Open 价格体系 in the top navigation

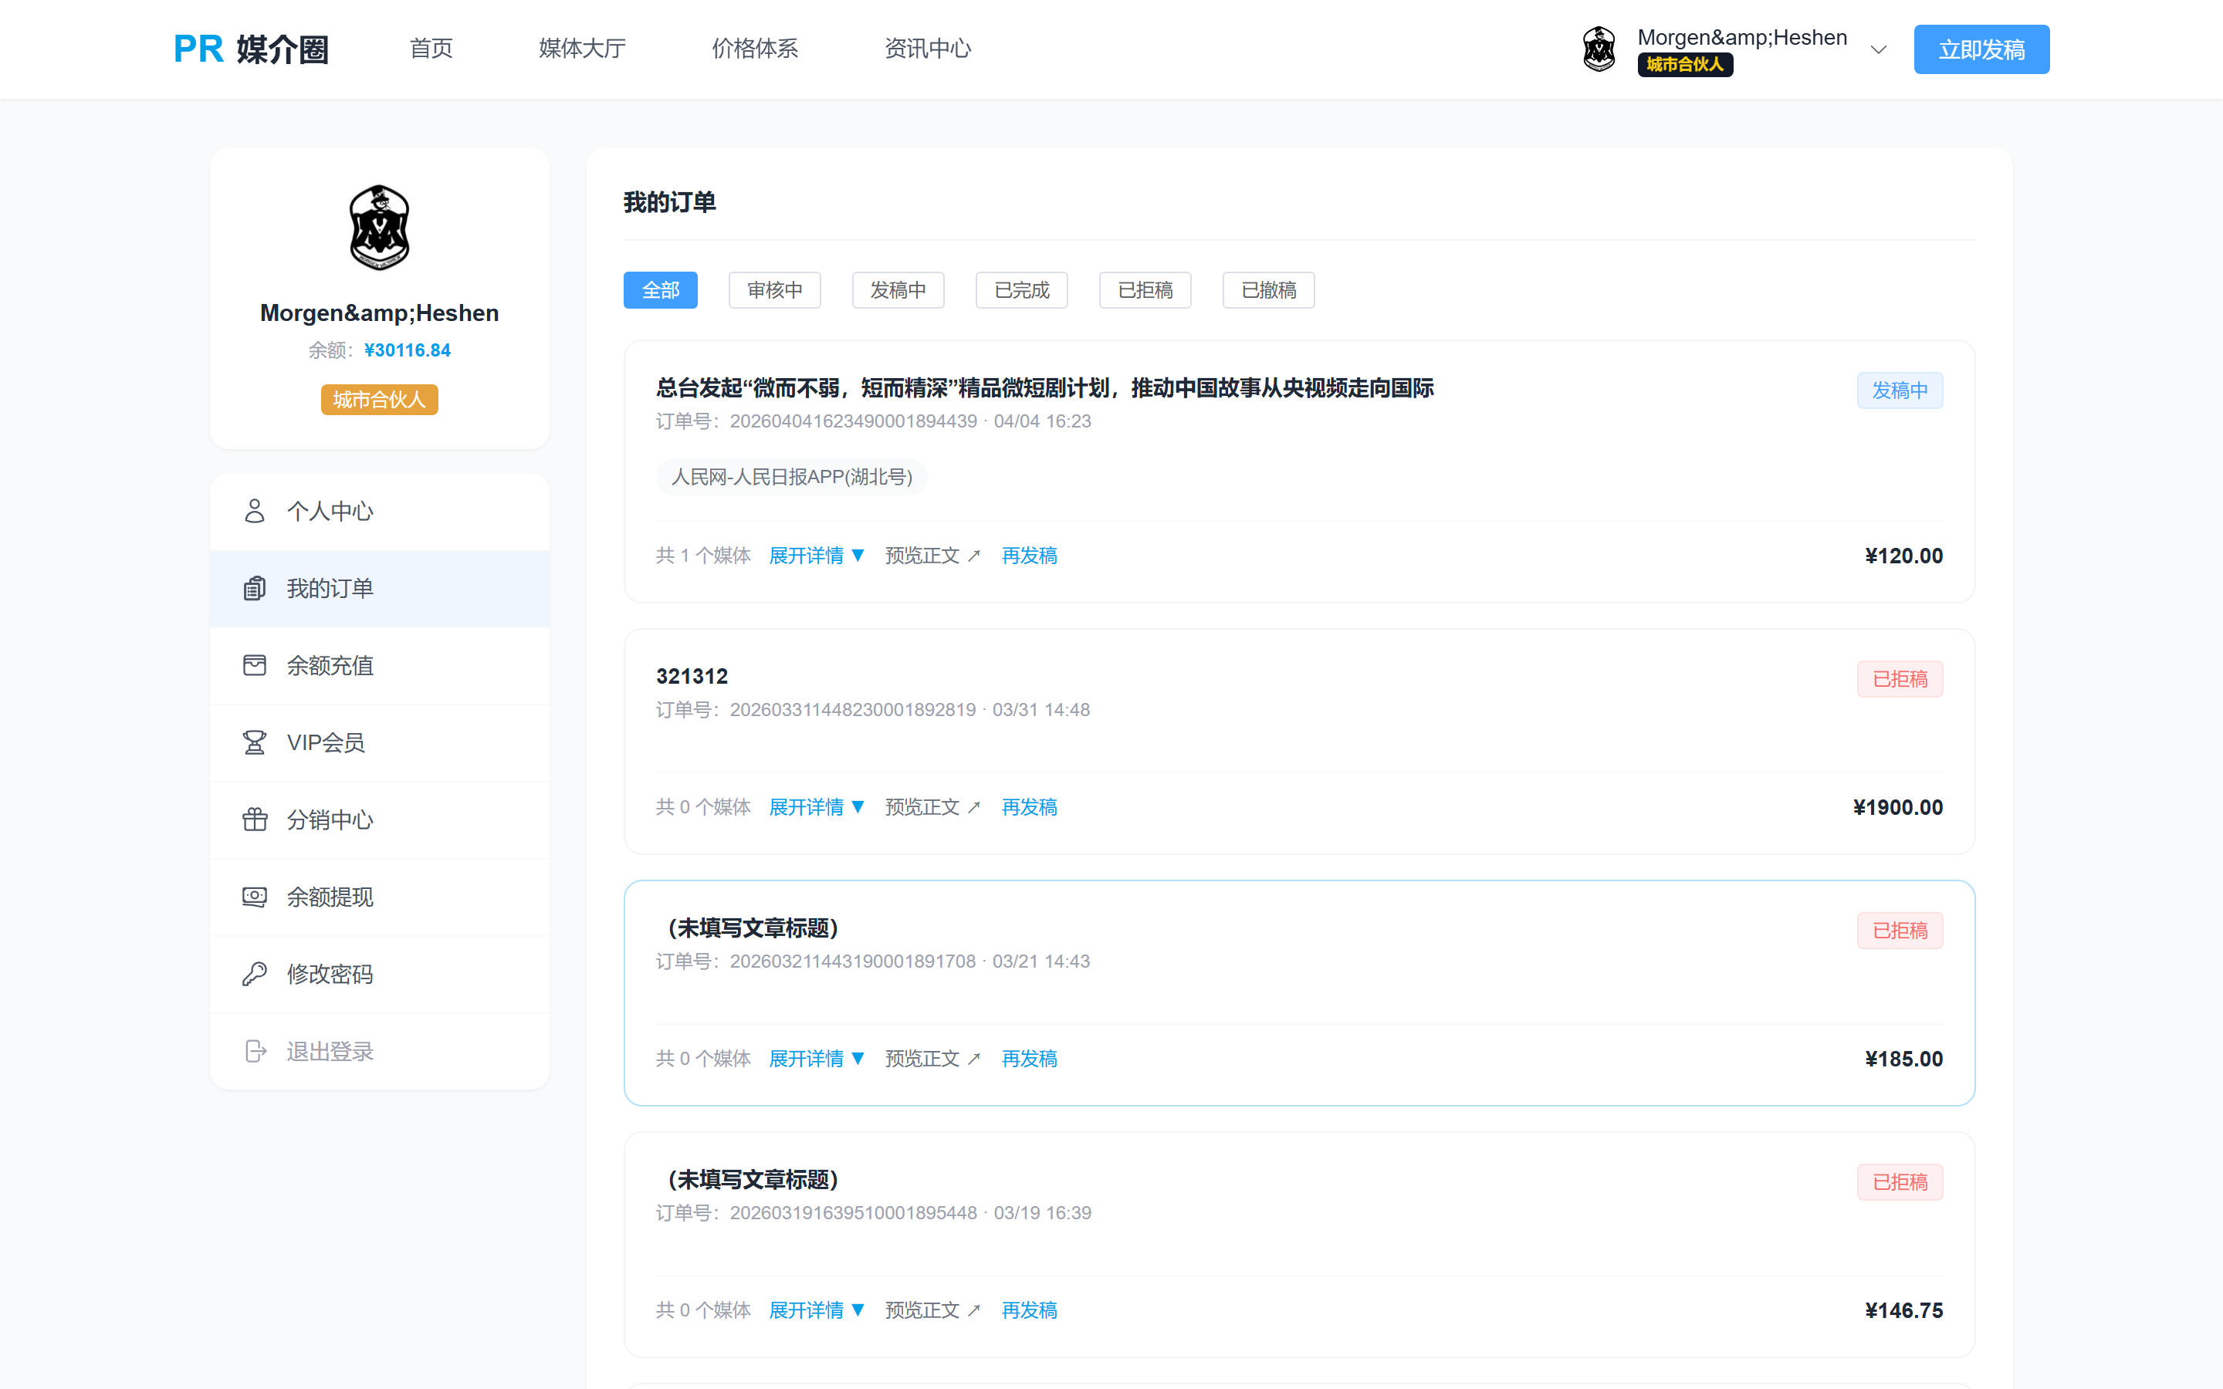[755, 49]
